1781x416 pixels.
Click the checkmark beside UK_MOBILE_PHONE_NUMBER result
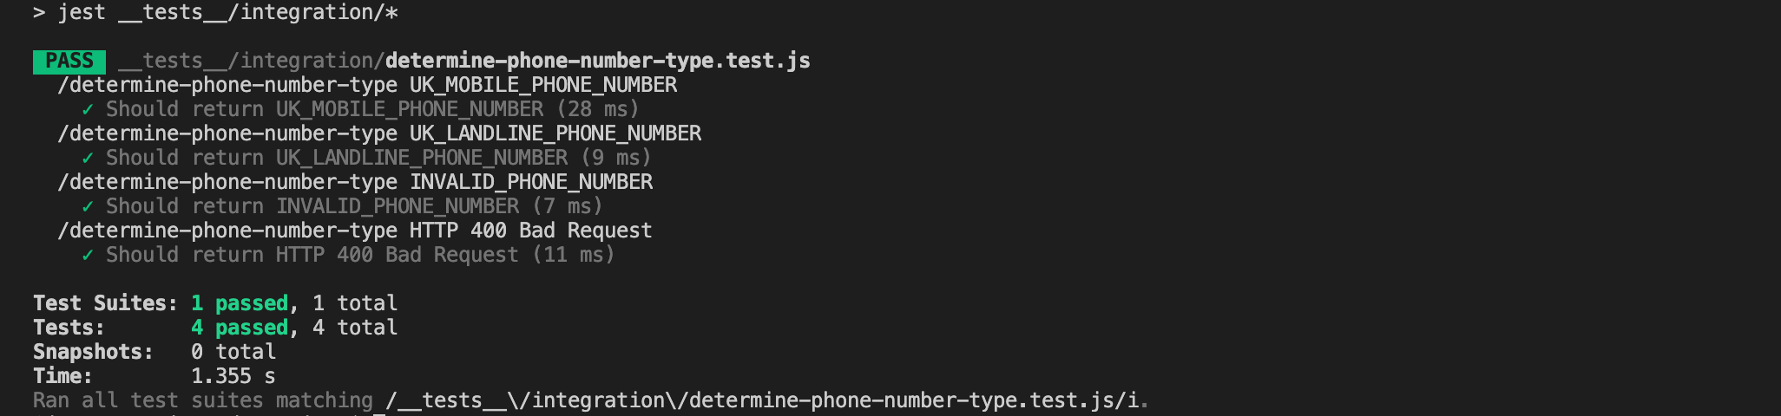tap(88, 110)
